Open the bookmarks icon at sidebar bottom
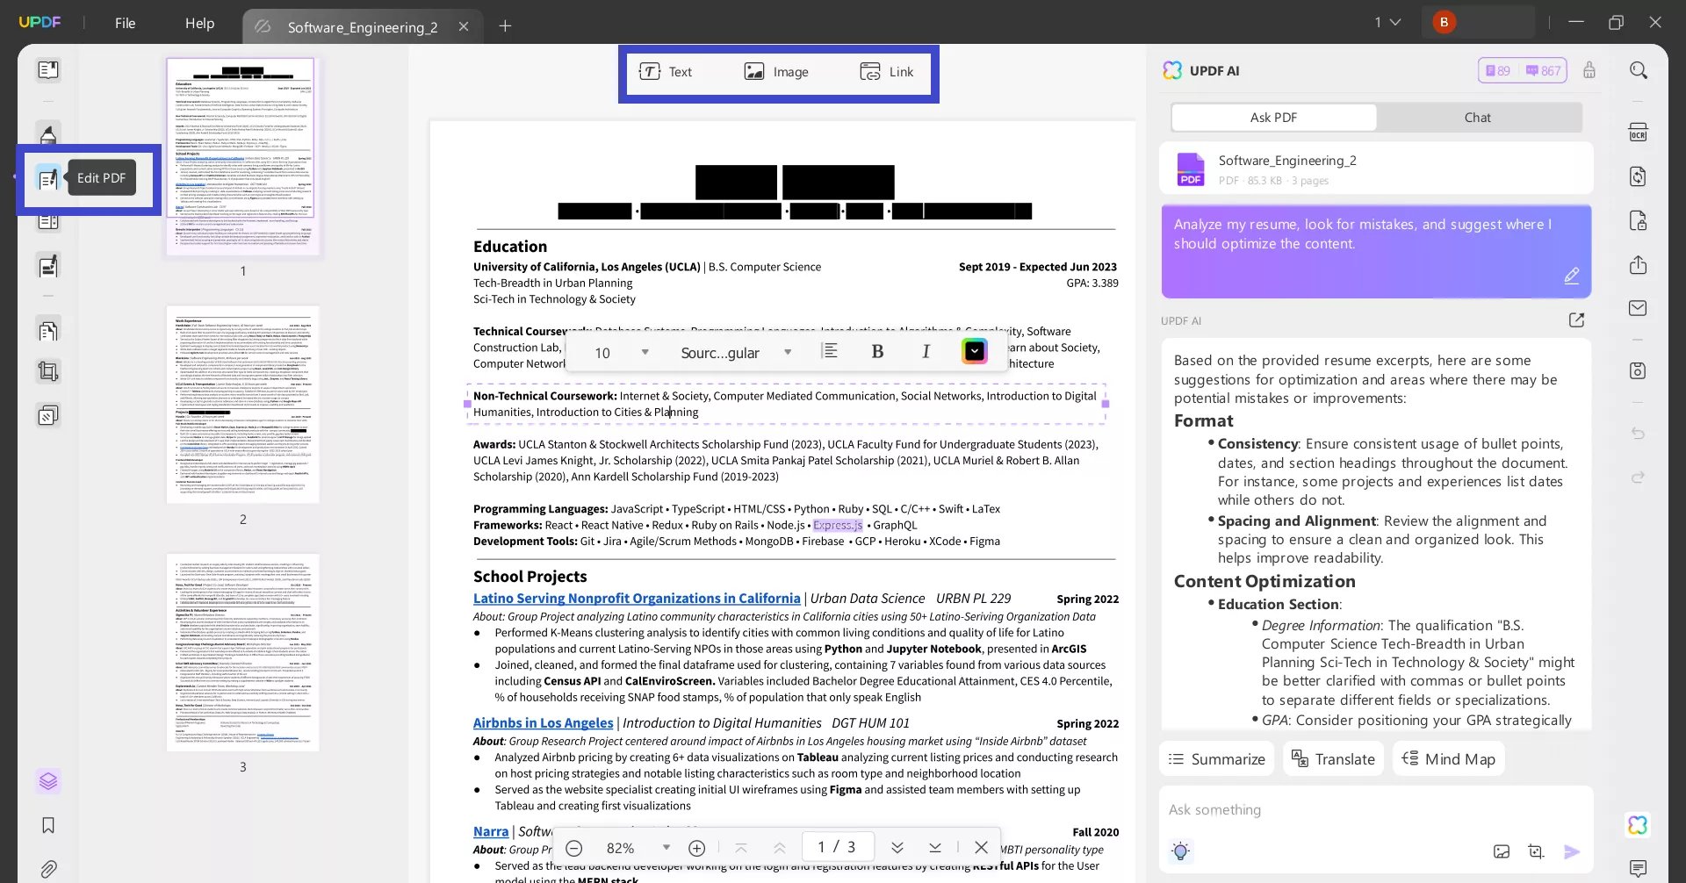Viewport: 1686px width, 883px height. (x=48, y=825)
